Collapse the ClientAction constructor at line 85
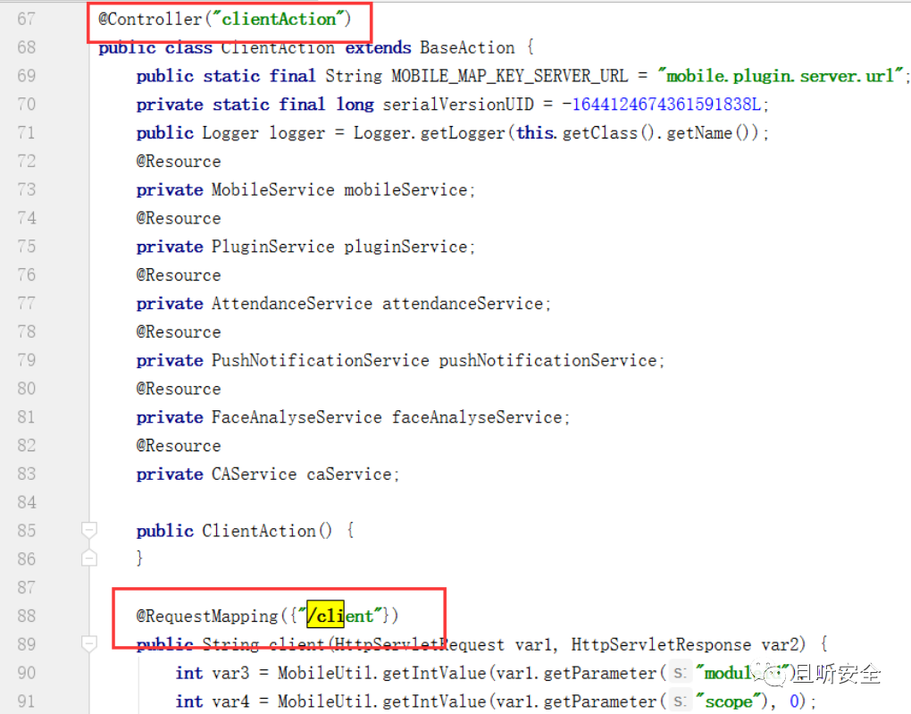The width and height of the screenshot is (911, 714). click(89, 530)
